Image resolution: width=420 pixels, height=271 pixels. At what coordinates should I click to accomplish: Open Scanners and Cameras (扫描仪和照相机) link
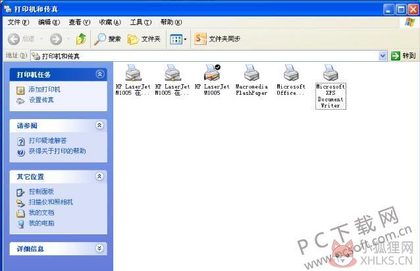[x=51, y=202]
